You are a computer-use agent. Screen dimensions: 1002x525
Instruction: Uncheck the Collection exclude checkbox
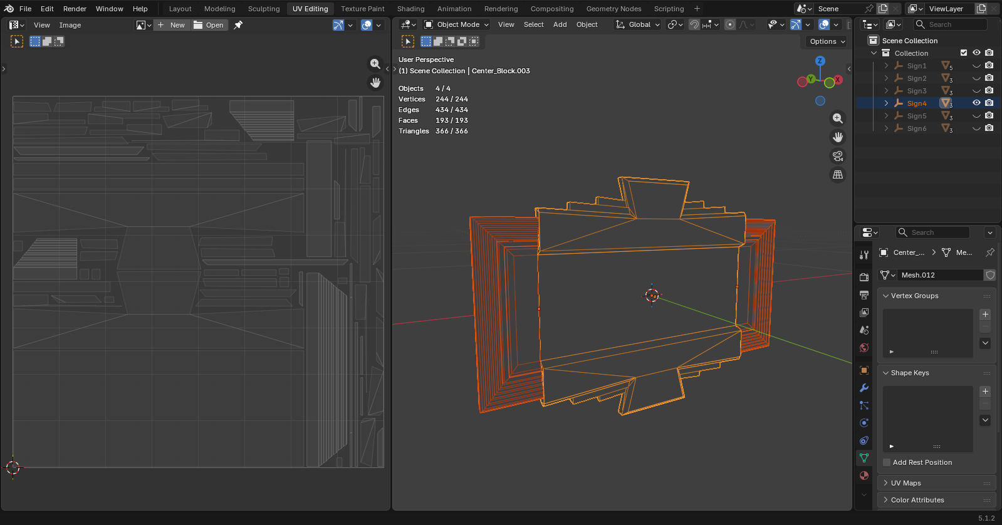click(x=964, y=53)
